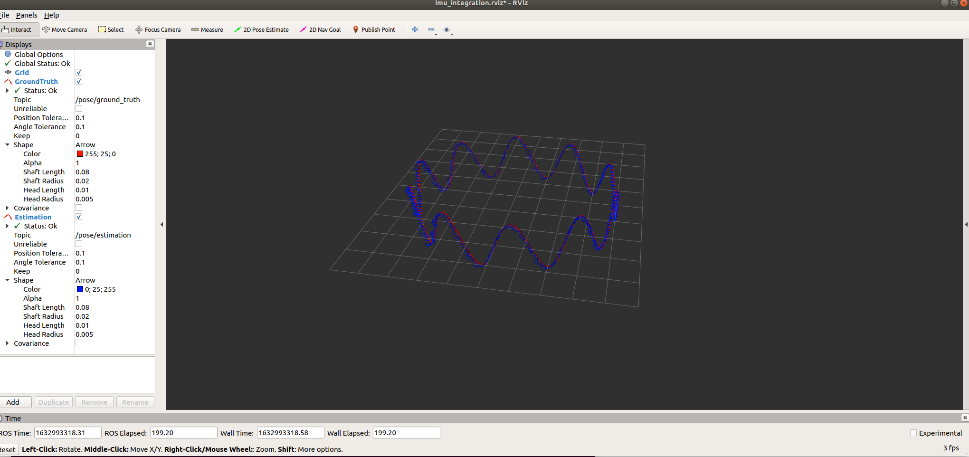Enable Covariance under Estimation
The width and height of the screenshot is (969, 457).
(79, 343)
